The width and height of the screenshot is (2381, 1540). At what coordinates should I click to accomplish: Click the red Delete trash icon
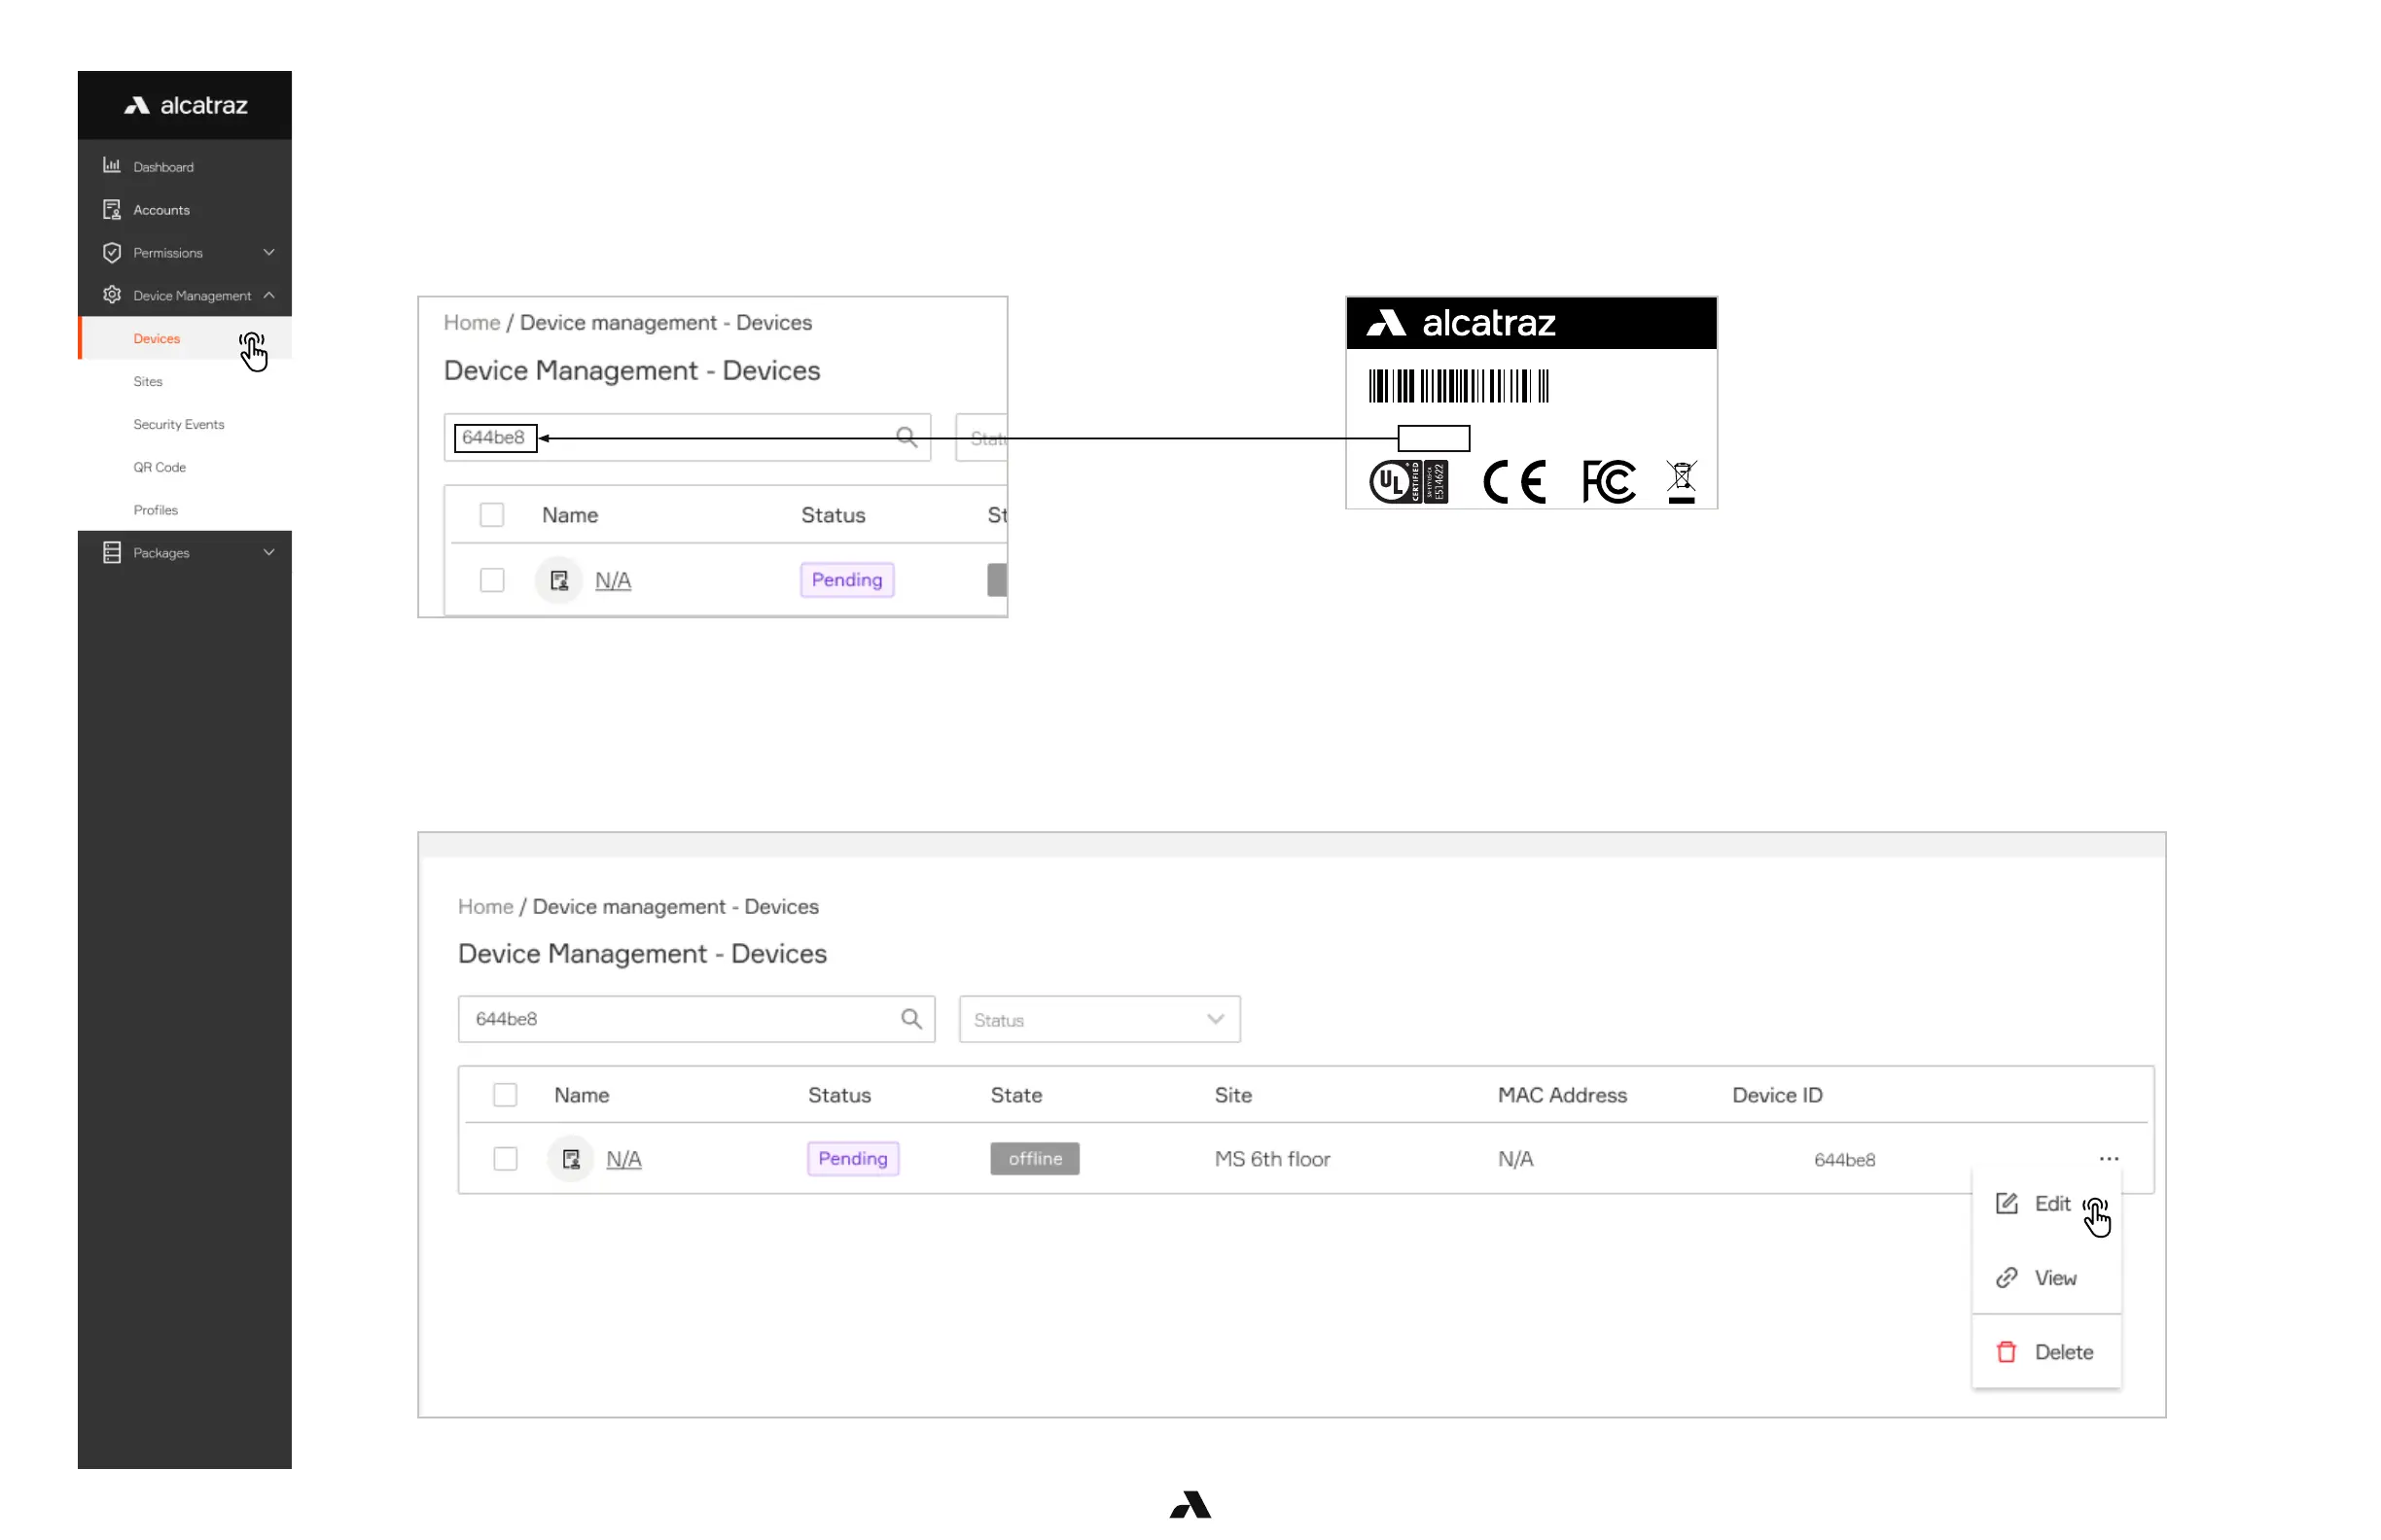(2006, 1352)
